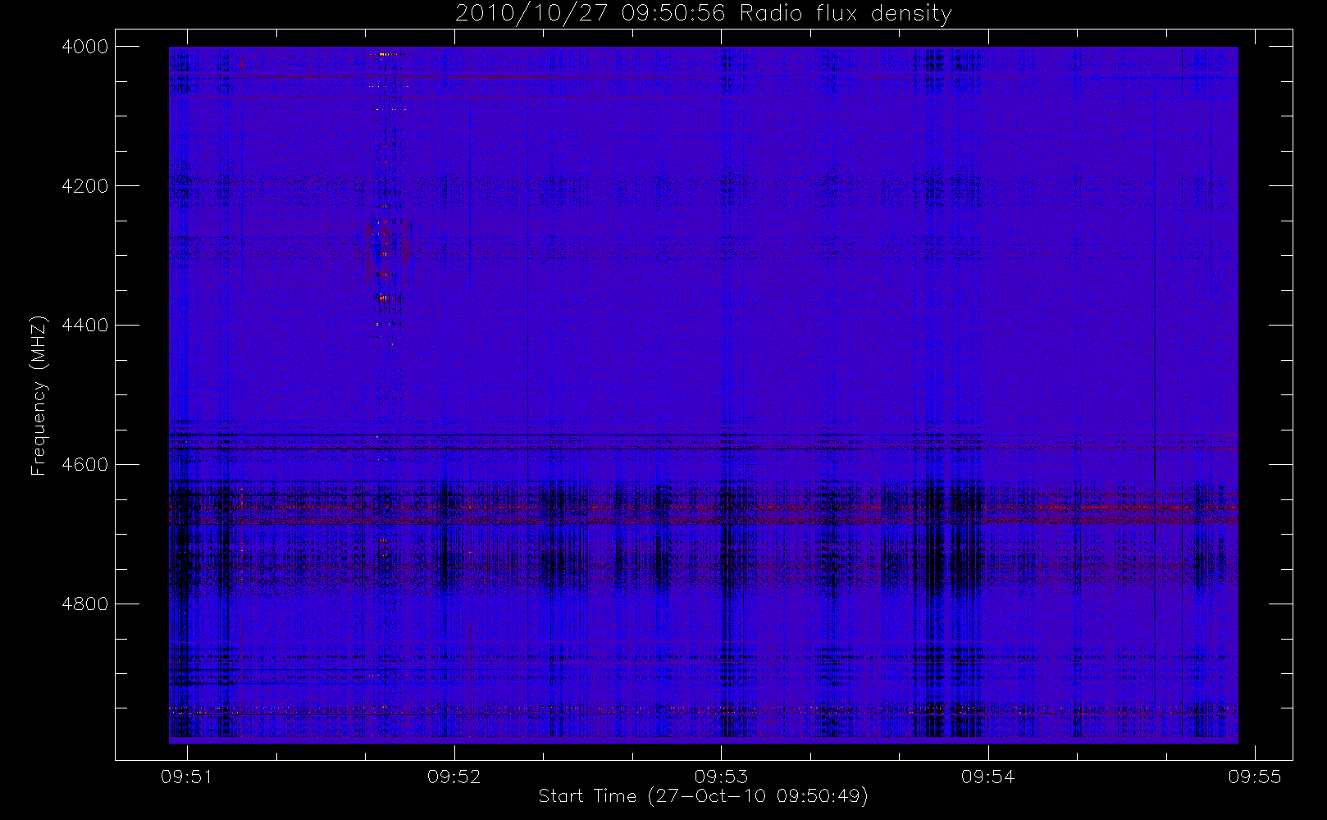Select the 4800 frequency tick label
The width and height of the screenshot is (1327, 820).
(85, 604)
